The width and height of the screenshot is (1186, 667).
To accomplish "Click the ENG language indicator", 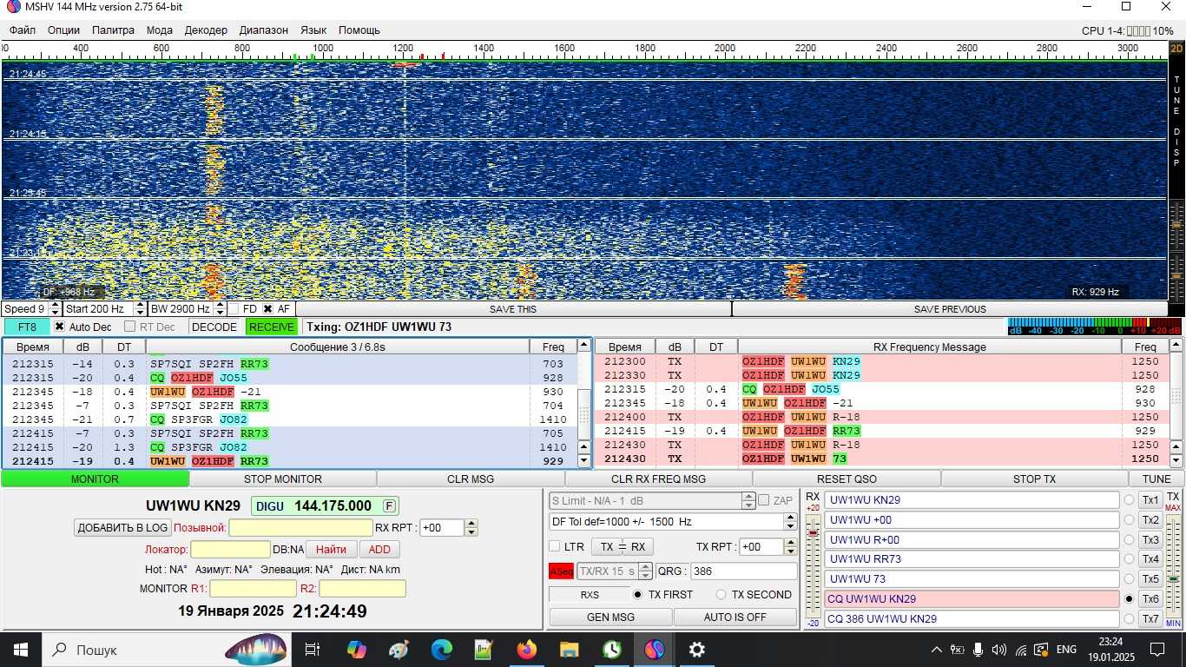I will pyautogui.click(x=1066, y=650).
